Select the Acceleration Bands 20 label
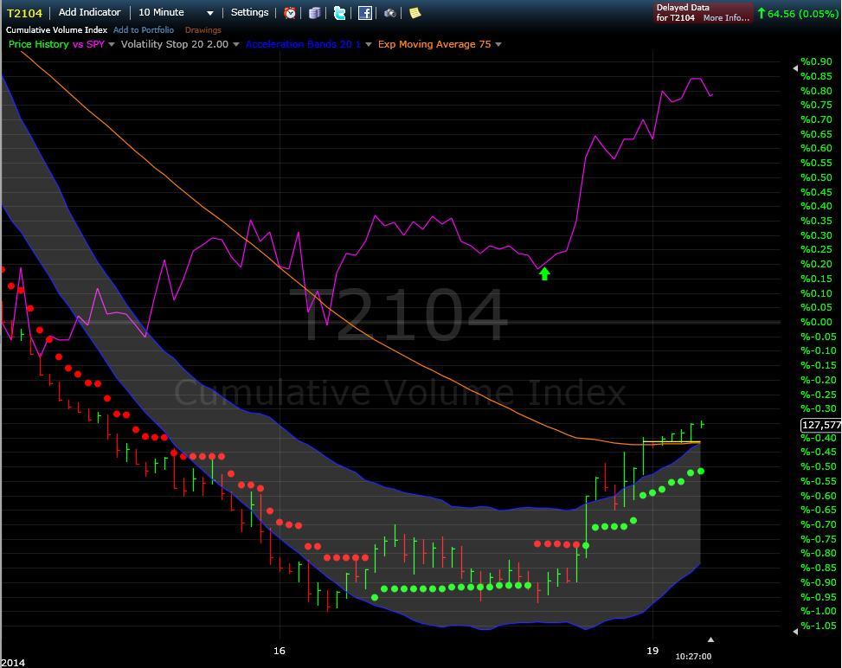 (x=303, y=44)
